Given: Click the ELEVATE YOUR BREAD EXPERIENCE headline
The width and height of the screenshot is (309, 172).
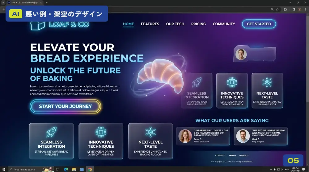Looking at the screenshot, I should [87, 53].
